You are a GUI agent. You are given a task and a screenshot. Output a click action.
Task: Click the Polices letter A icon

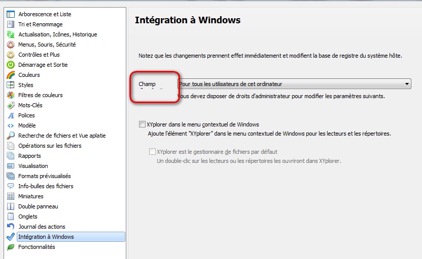point(10,115)
